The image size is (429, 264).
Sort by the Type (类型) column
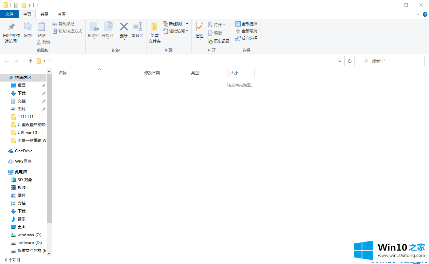pyautogui.click(x=195, y=73)
